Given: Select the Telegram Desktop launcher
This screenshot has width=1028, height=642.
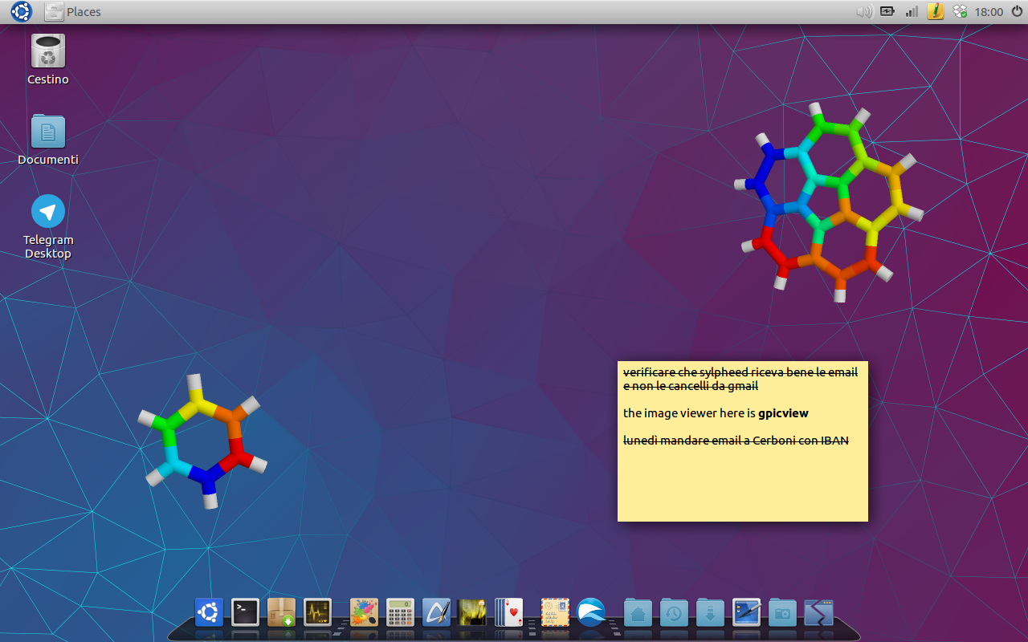Looking at the screenshot, I should pos(48,226).
